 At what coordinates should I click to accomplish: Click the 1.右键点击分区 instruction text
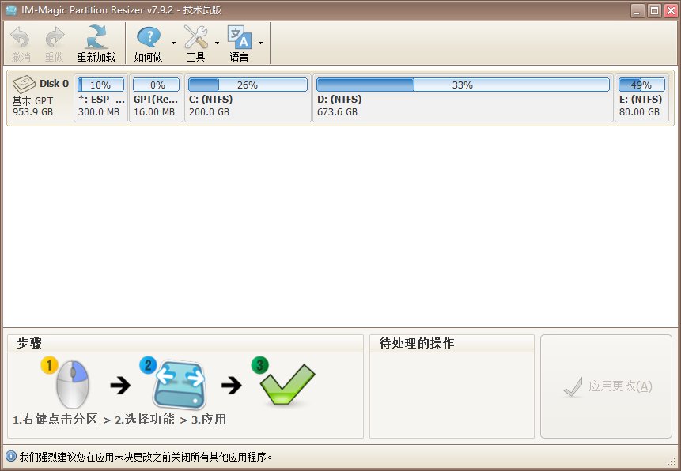pyautogui.click(x=55, y=420)
